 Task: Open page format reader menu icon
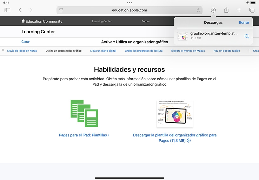point(61,10)
